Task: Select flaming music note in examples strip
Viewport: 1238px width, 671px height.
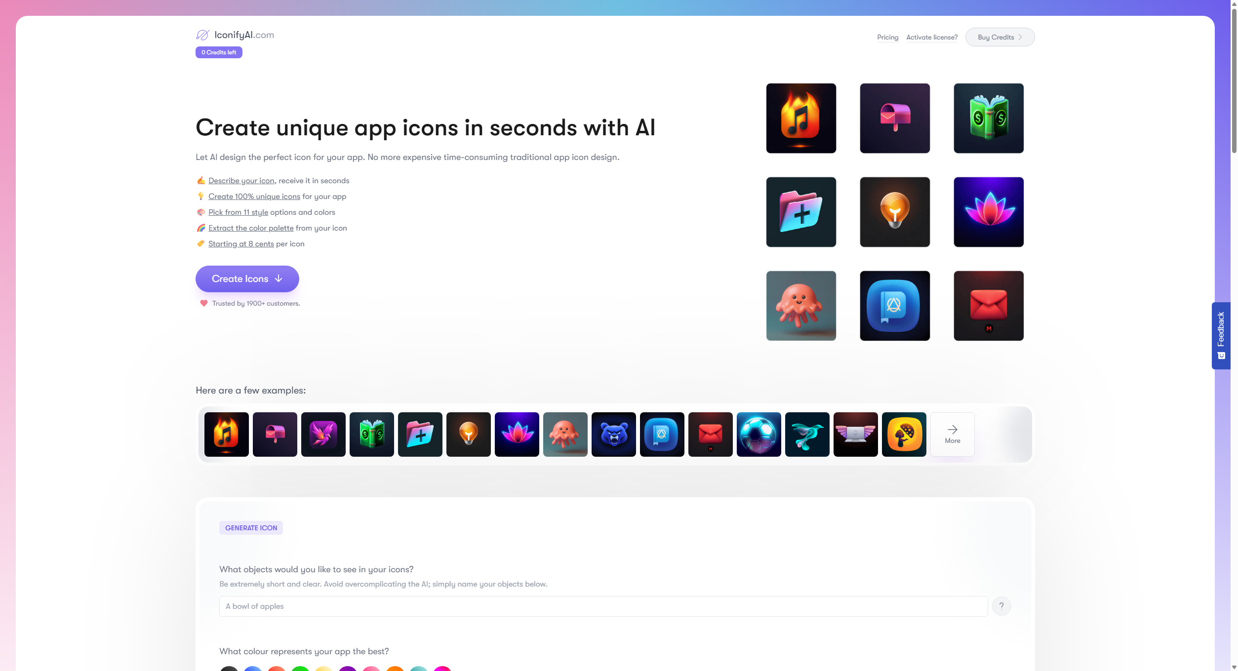Action: click(x=227, y=434)
